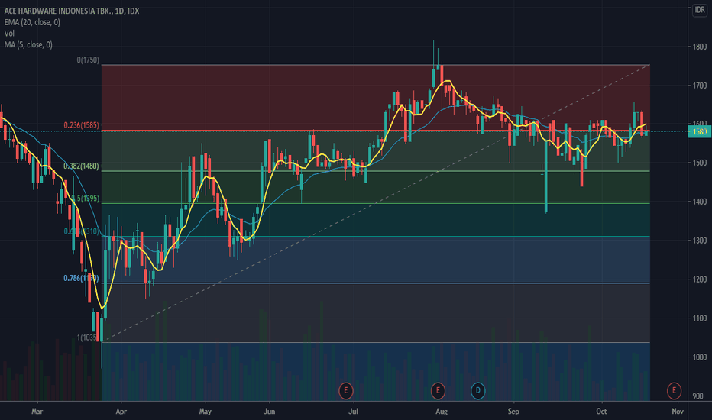Click the 1300 price axis label
The image size is (712, 420).
700,241
